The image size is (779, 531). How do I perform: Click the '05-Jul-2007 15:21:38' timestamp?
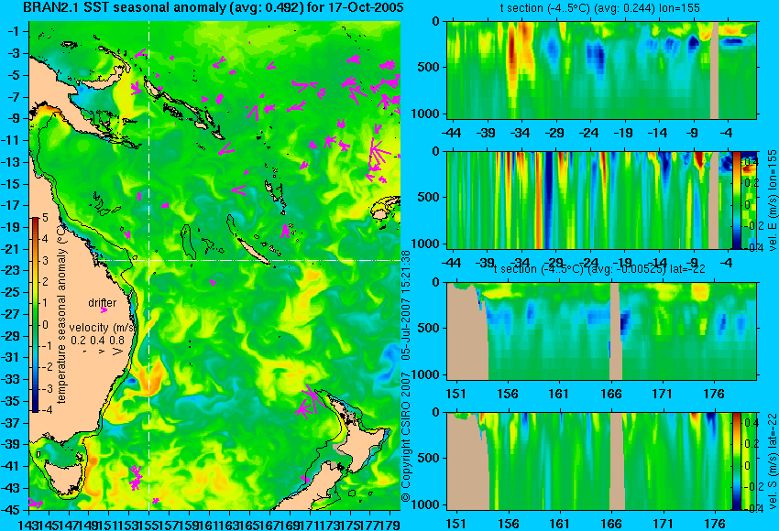(x=406, y=305)
